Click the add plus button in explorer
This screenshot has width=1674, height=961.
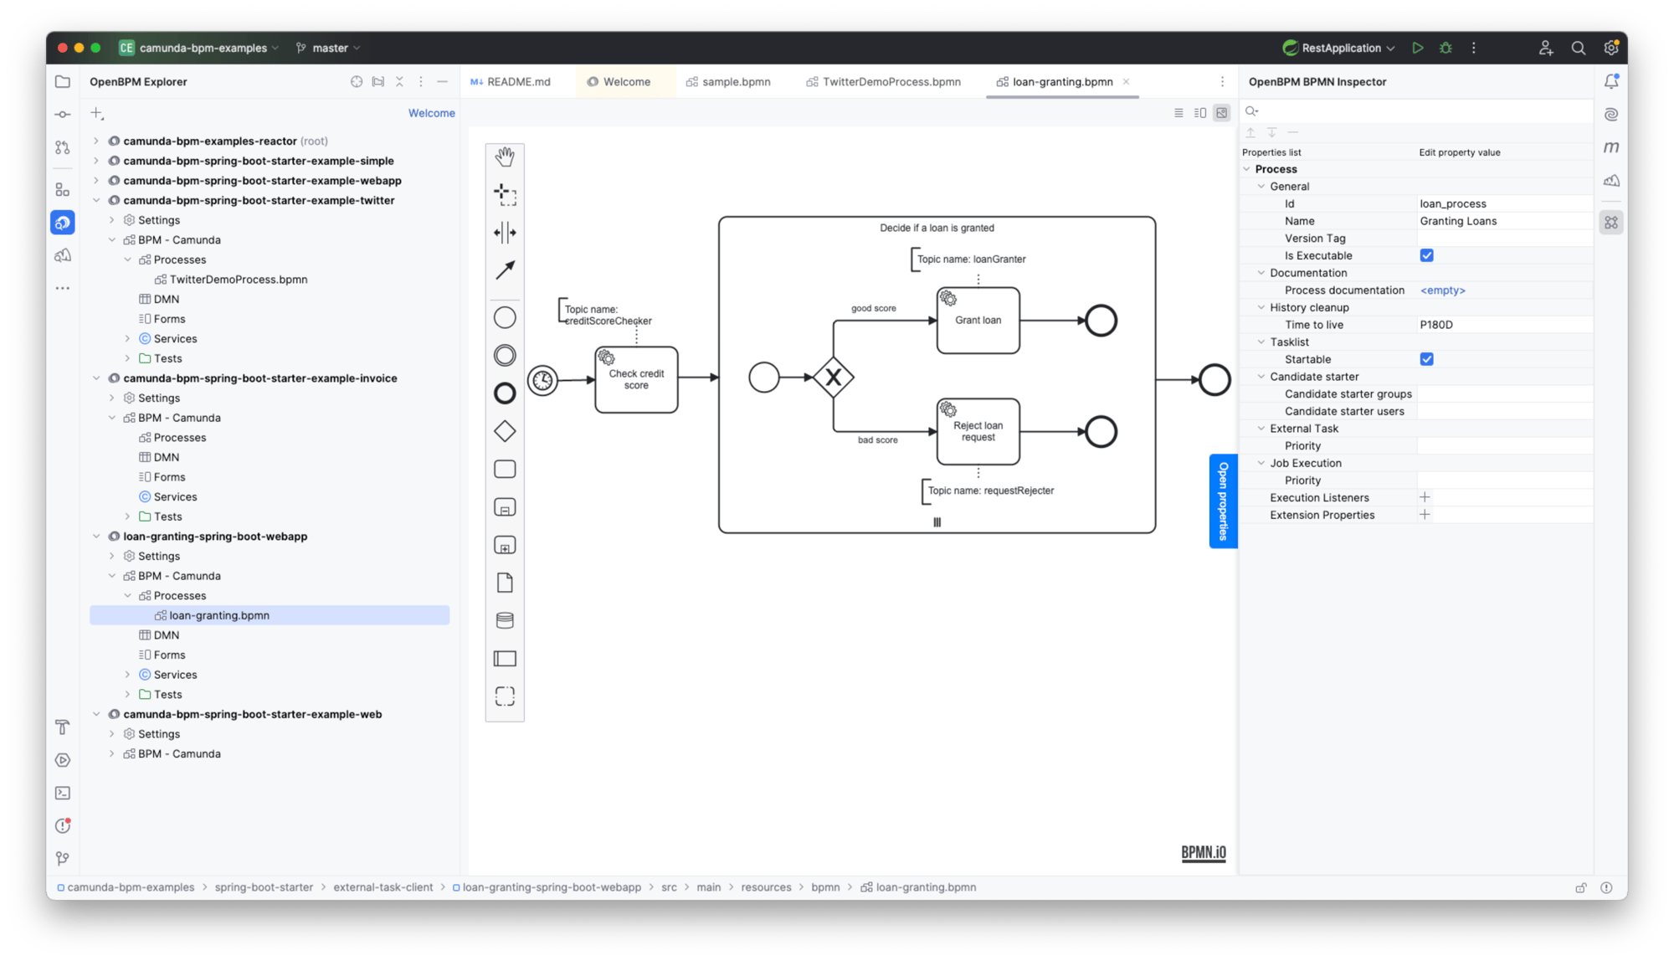[x=97, y=113]
